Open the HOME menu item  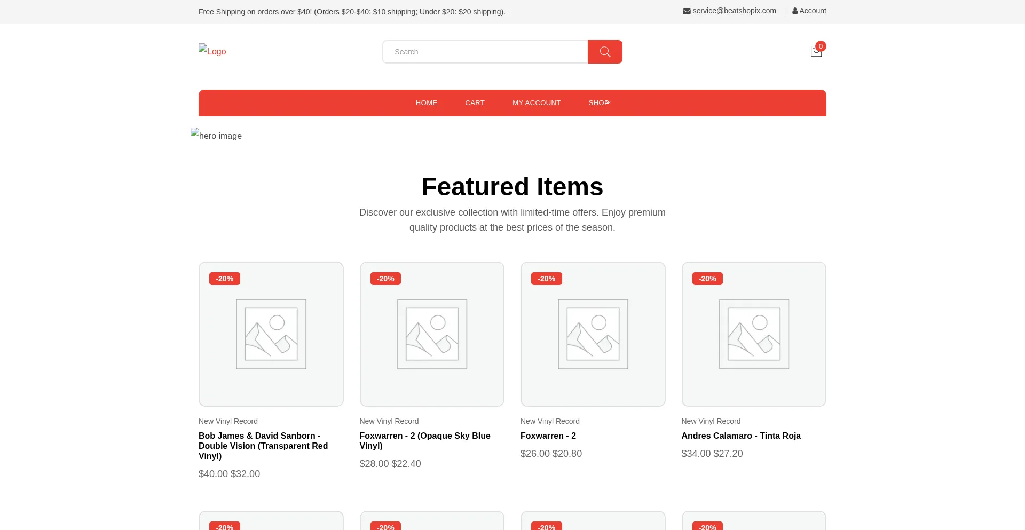point(427,103)
